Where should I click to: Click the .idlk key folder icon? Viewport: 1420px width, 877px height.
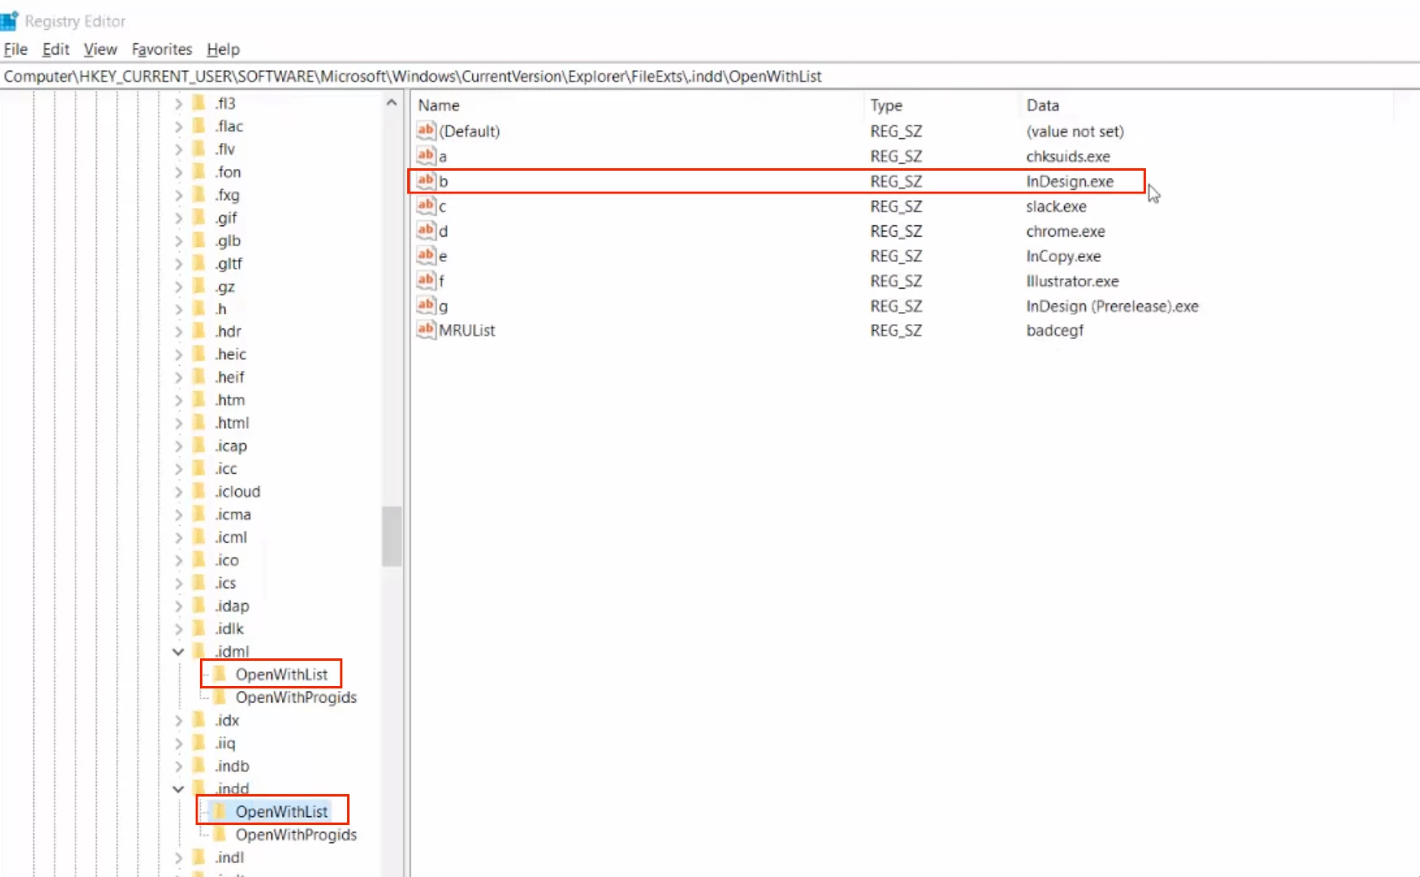coord(199,628)
